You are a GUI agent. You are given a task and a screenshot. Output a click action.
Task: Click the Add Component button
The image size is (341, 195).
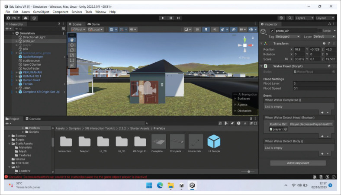coord(298,163)
